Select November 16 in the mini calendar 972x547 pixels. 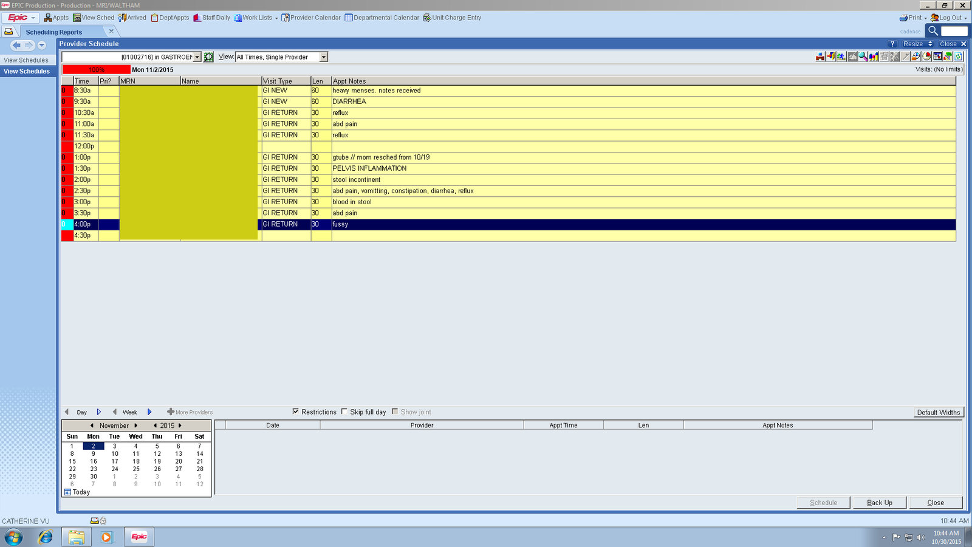(94, 461)
